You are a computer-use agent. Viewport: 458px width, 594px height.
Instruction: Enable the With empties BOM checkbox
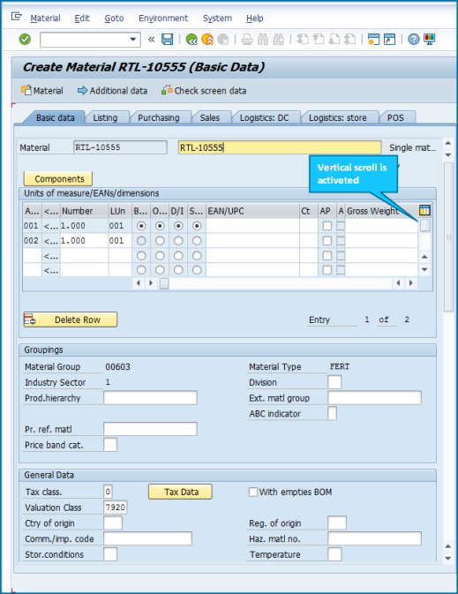pos(252,492)
